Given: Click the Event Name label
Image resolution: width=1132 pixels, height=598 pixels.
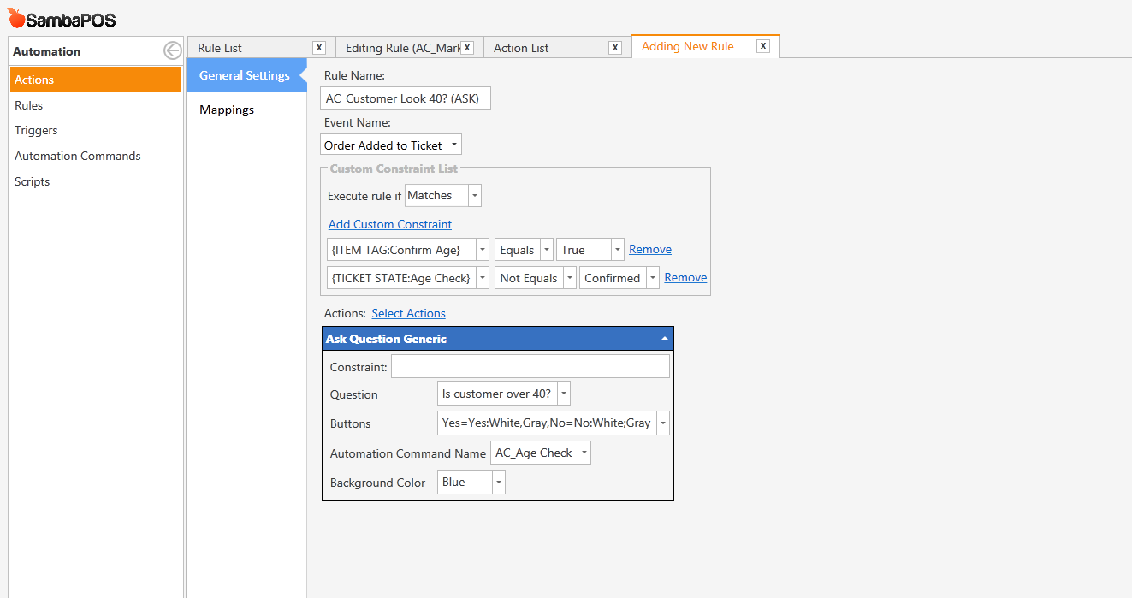Looking at the screenshot, I should pyautogui.click(x=357, y=122).
